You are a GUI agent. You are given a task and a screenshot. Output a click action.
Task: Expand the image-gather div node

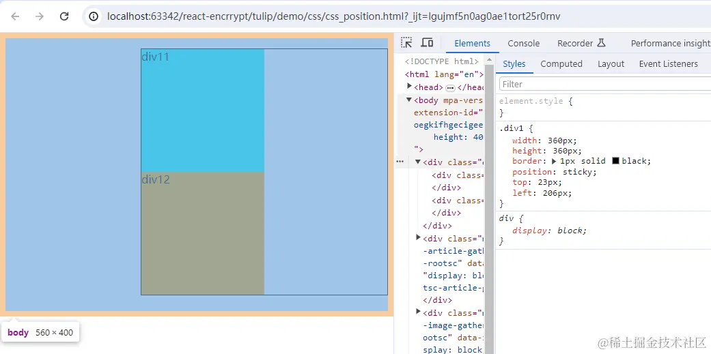419,312
